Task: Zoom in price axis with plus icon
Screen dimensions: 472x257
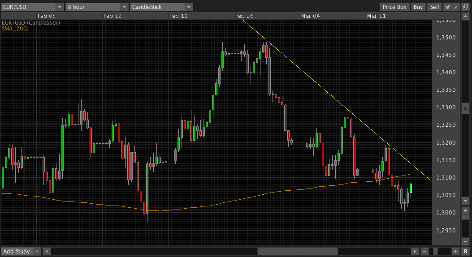Action: pyautogui.click(x=465, y=210)
